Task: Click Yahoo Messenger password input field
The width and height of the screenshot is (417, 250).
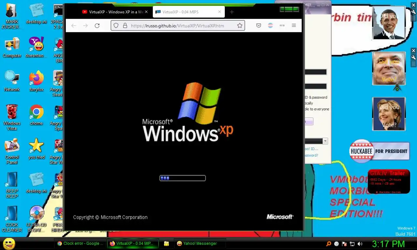Action: (x=315, y=86)
